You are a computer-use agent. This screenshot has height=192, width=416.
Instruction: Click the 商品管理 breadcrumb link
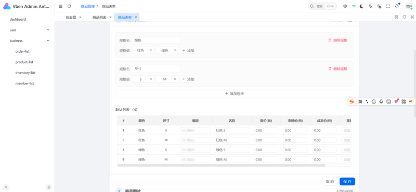(x=87, y=6)
